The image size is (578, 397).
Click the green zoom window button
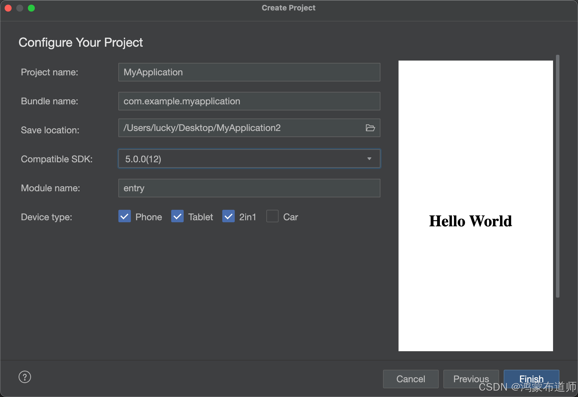click(31, 8)
